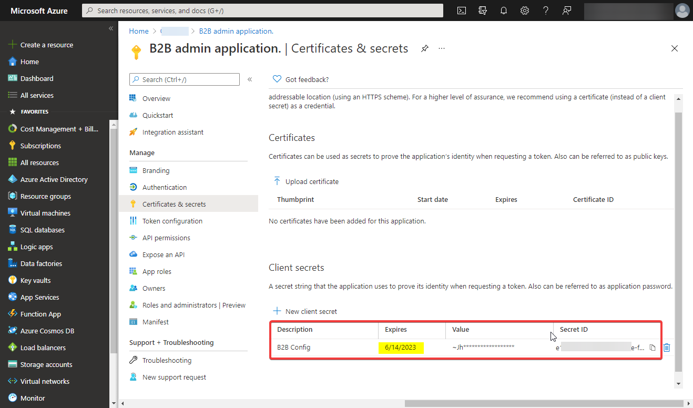The image size is (693, 408).
Task: Delete the B2B Config secret via trash icon
Action: click(666, 347)
